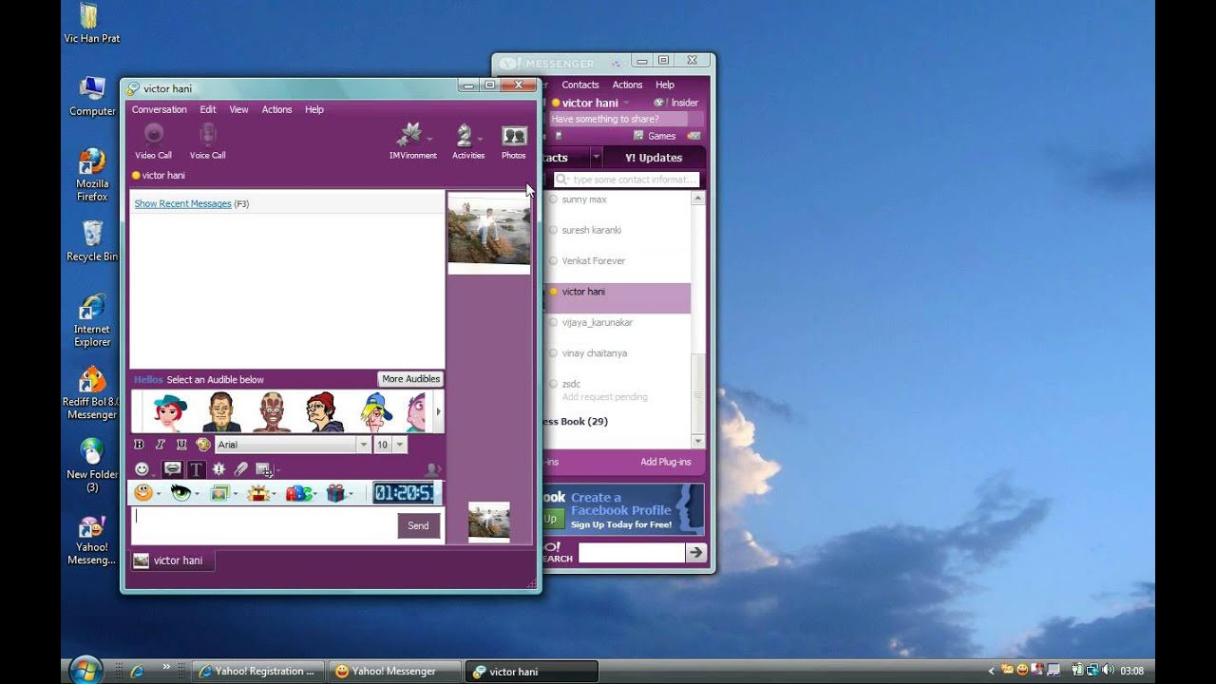
Task: Click the contact list scroll up arrow
Action: tap(698, 199)
